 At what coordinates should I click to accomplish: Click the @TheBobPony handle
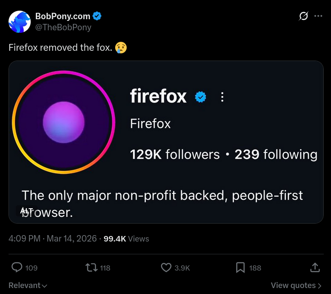click(x=63, y=27)
